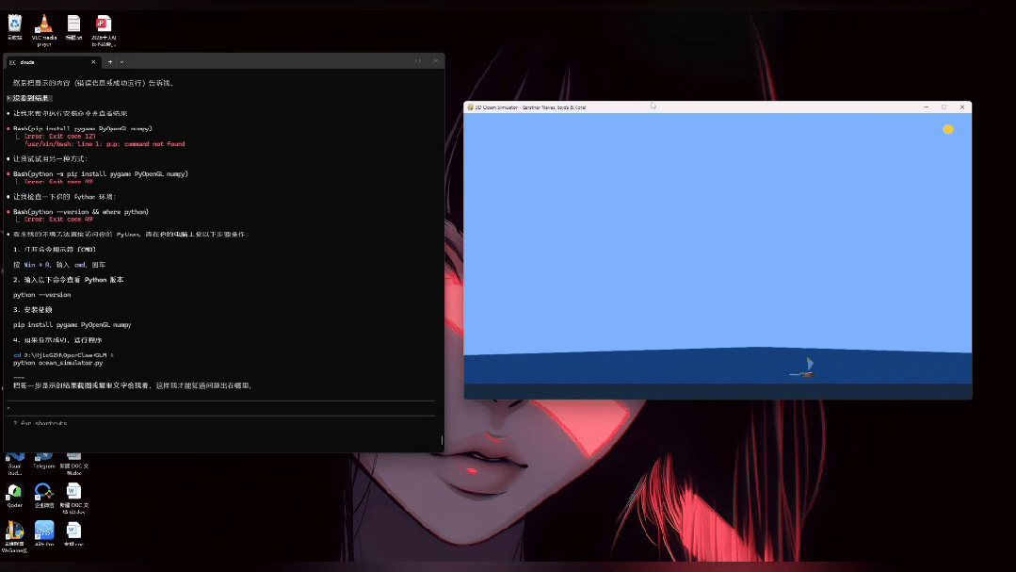Image resolution: width=1016 pixels, height=572 pixels.
Task: Open terminal profile dropdown arrow
Action: [121, 62]
